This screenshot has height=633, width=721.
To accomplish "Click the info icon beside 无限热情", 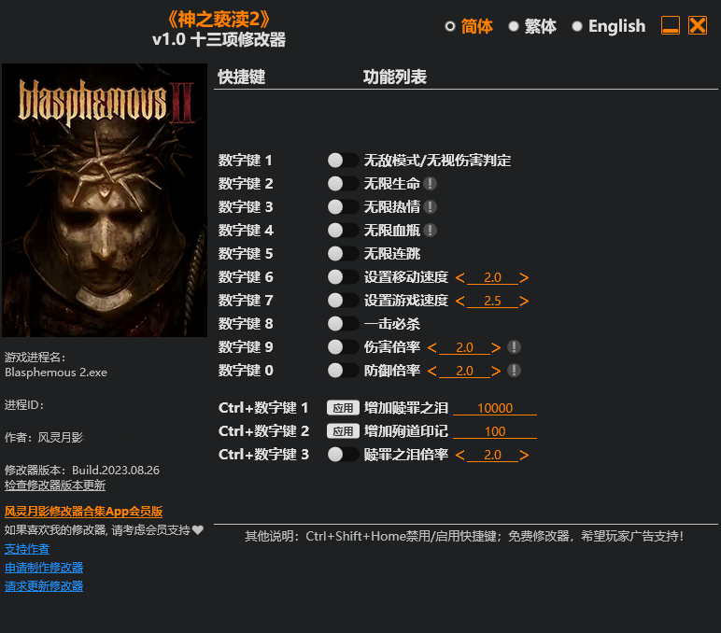I will [430, 207].
